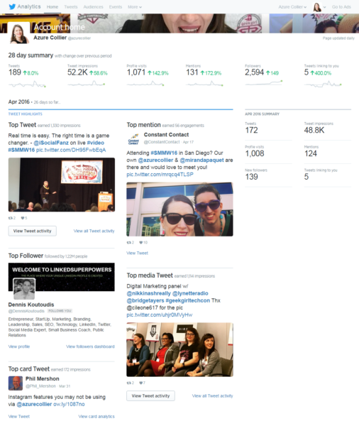Click the Apr 2016 summary Tweets value 172

pyautogui.click(x=251, y=130)
